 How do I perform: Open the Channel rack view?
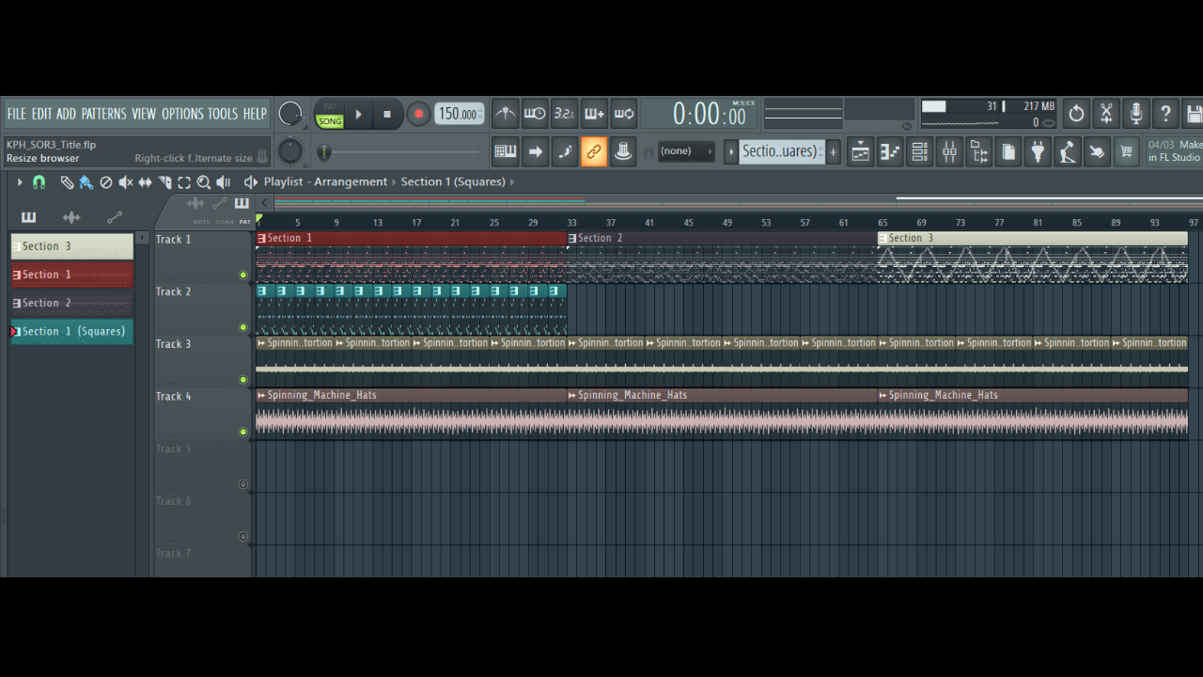[x=920, y=151]
